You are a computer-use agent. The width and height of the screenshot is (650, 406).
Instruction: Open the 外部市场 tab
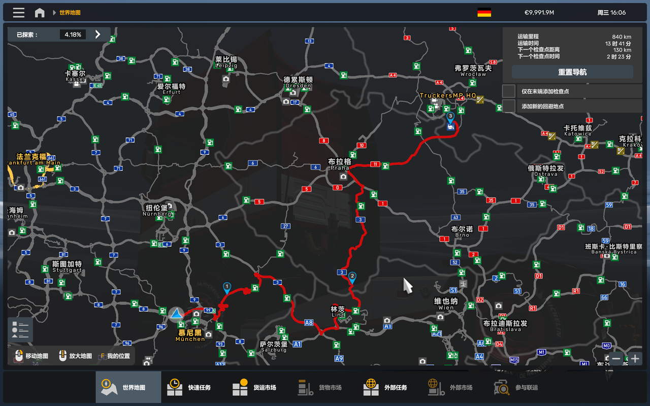click(x=455, y=387)
